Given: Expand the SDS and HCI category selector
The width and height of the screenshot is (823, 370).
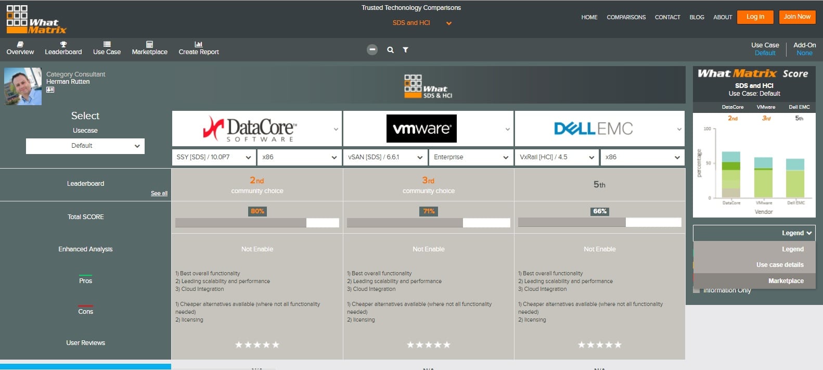Looking at the screenshot, I should 421,23.
